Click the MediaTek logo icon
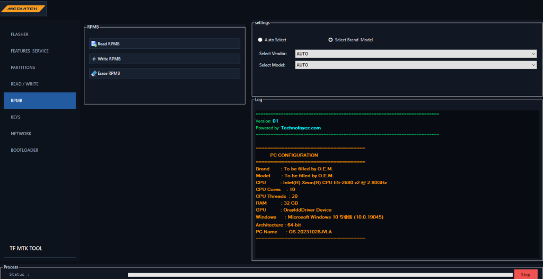 (x=23, y=8)
